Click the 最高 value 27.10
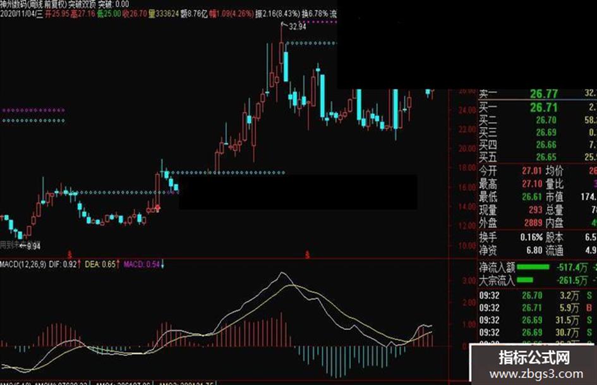Viewport: 597px width, 385px height. [532, 184]
